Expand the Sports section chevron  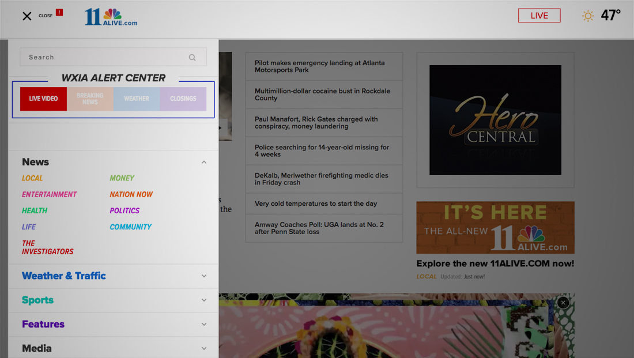click(x=204, y=300)
